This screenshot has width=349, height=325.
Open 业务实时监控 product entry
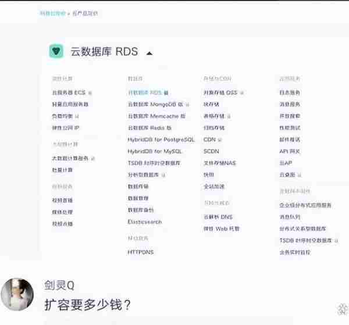click(295, 252)
